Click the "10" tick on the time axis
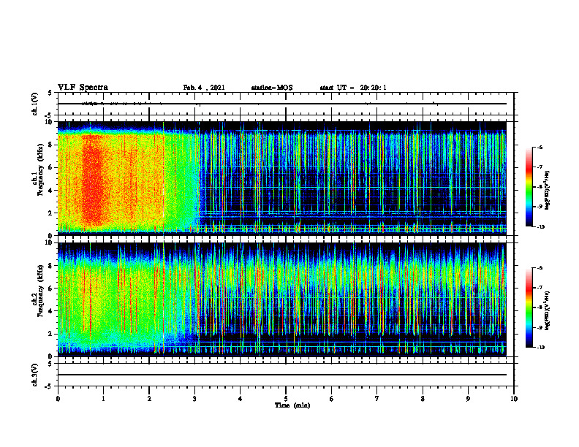579x447 pixels. pos(514,399)
